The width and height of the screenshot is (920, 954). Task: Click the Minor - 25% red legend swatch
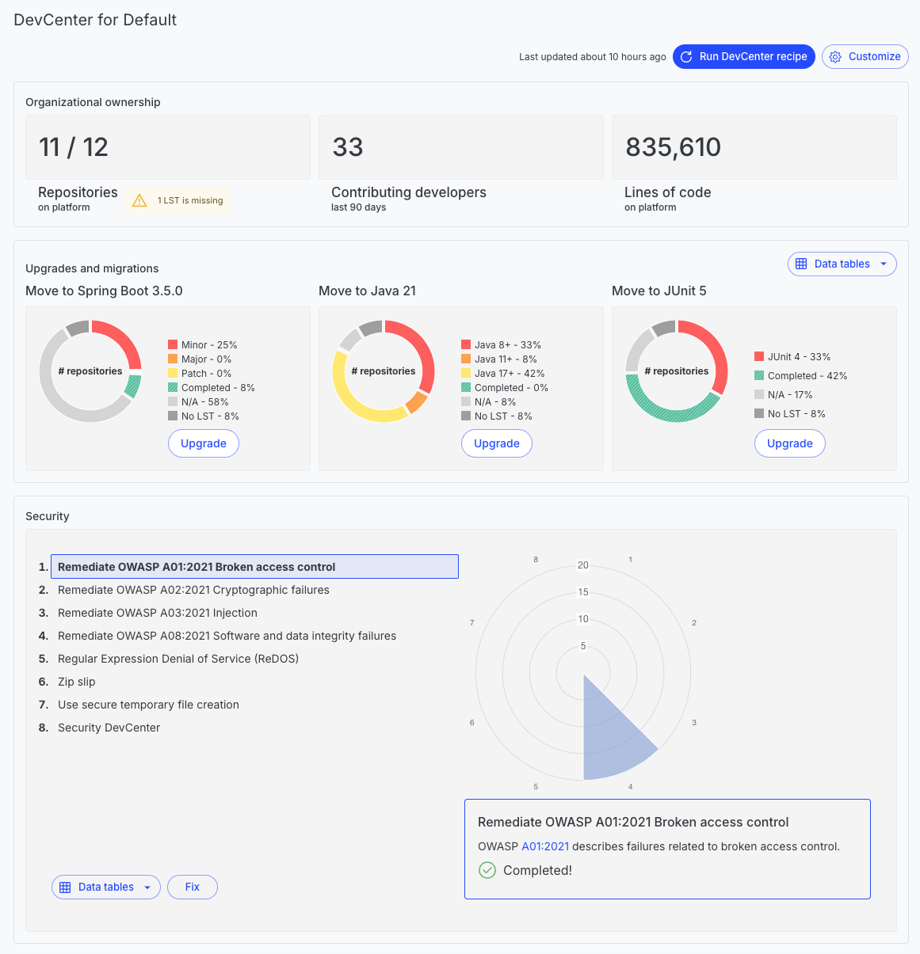tap(173, 344)
